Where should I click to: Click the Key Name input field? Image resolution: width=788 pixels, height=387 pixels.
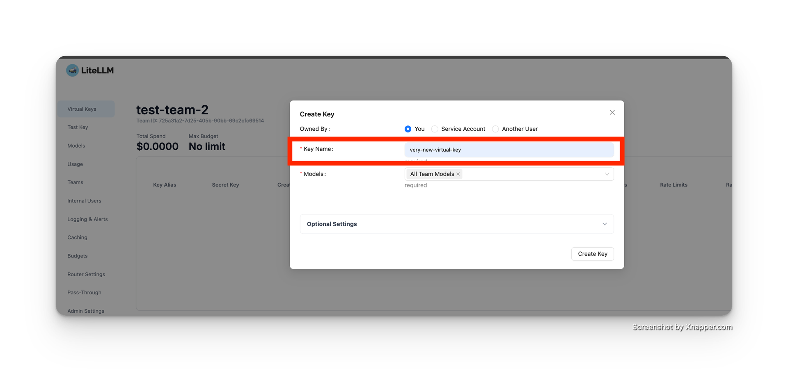pos(509,150)
